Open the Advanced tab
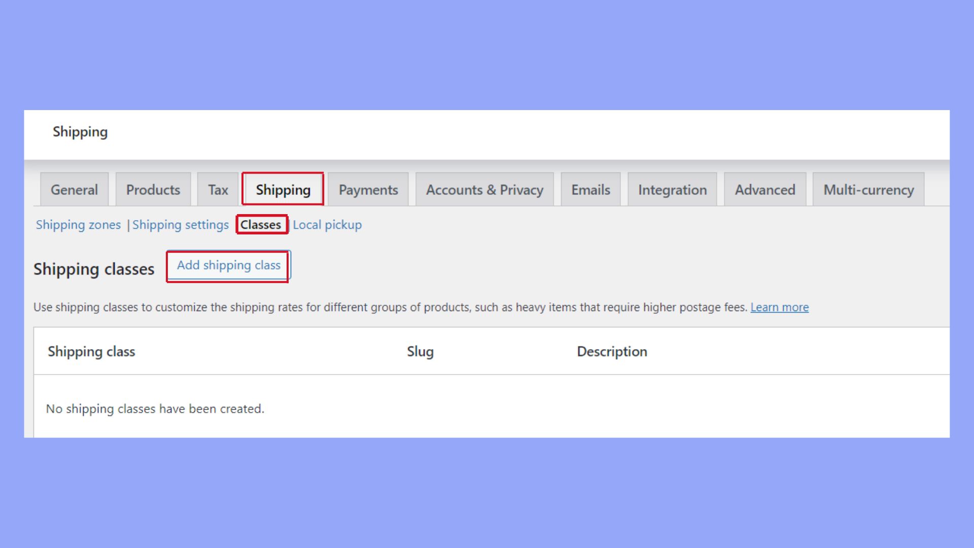 765,189
